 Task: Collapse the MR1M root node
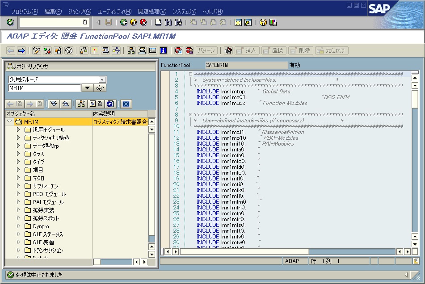coord(10,121)
